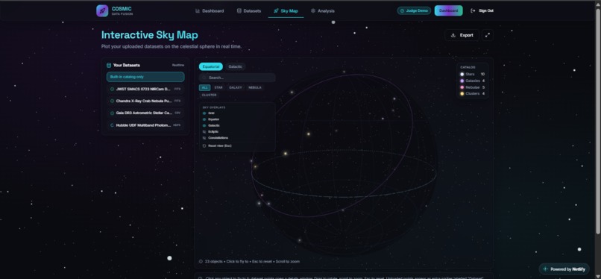The width and height of the screenshot is (601, 279).
Task: Click the Sign Out arrow icon
Action: click(473, 10)
